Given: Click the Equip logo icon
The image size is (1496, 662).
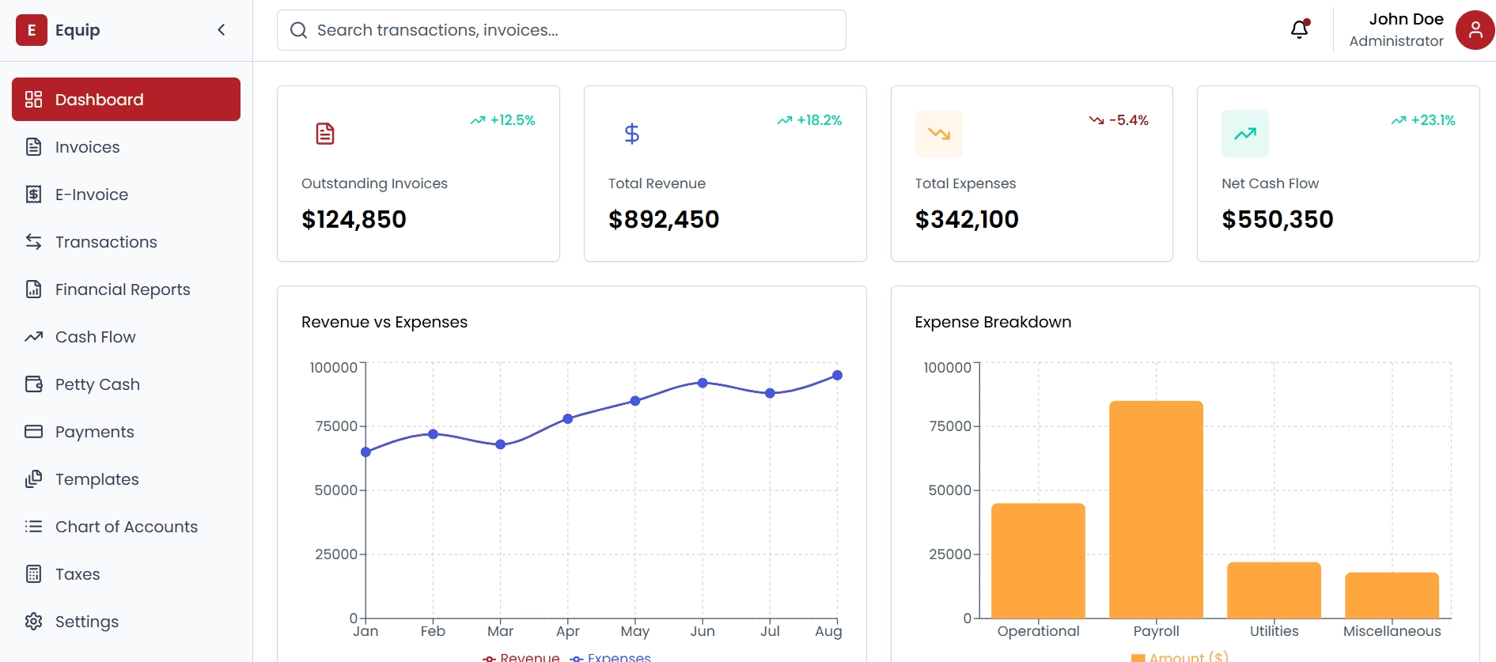Looking at the screenshot, I should pos(32,30).
